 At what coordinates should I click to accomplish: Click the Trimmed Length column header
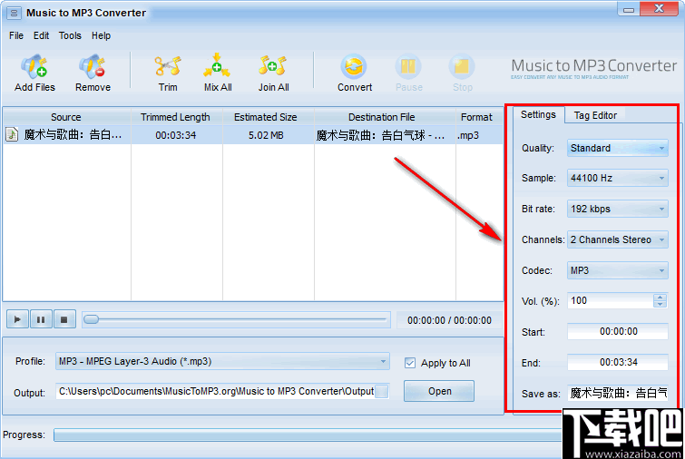click(x=176, y=117)
